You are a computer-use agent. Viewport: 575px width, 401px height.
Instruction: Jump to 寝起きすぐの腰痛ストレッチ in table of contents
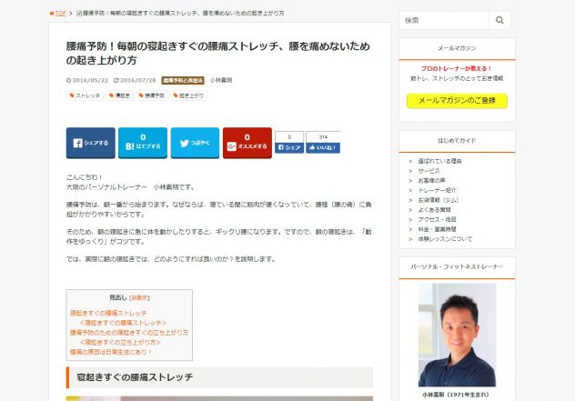pyautogui.click(x=108, y=314)
